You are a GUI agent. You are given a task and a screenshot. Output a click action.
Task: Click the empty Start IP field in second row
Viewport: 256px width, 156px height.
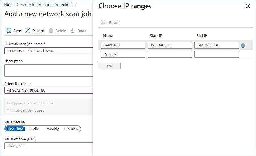(x=170, y=54)
